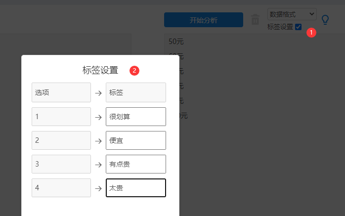Uncheck the 标签设置 checkbox

pos(298,27)
